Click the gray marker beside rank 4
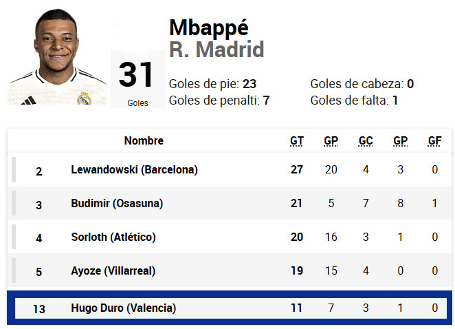The height and width of the screenshot is (329, 455). 14,237
